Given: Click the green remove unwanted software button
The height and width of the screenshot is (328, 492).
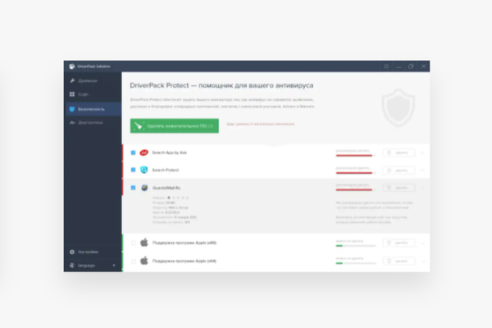Looking at the screenshot, I should point(174,125).
